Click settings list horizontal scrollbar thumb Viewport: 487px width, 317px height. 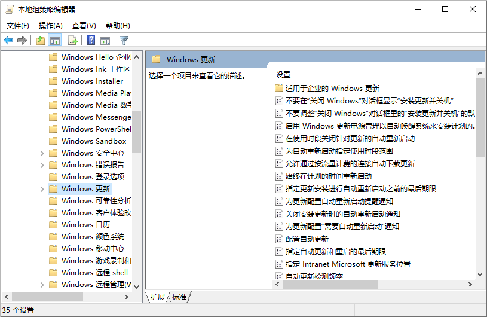(330, 284)
